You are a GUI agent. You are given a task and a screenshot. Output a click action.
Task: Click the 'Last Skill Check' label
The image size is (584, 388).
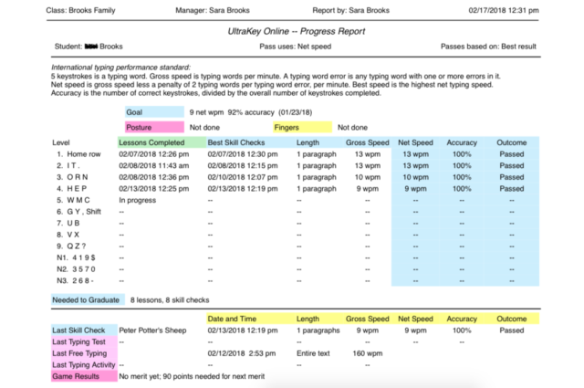pos(84,330)
